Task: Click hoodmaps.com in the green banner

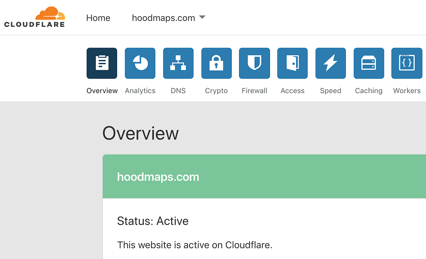Action: [158, 177]
